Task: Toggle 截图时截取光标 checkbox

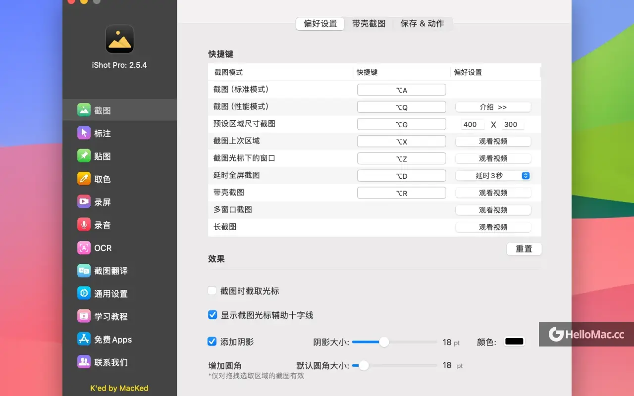Action: [212, 291]
